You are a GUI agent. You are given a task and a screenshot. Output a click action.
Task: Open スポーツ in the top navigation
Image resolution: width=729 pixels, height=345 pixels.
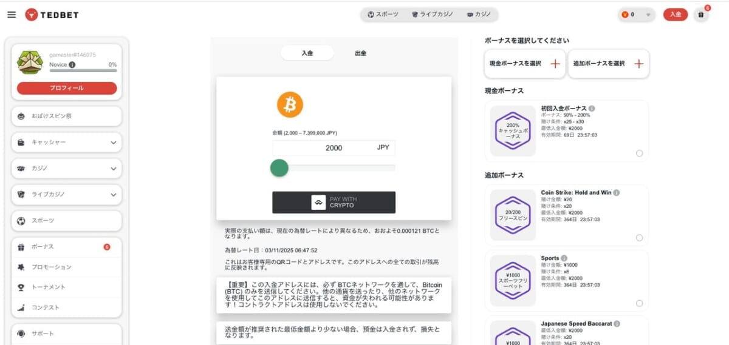(x=383, y=14)
